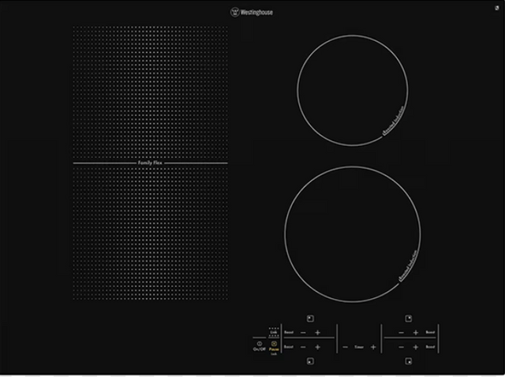The width and height of the screenshot is (505, 377).
Task: Increase upper-left zone heat with plus
Action: click(318, 333)
